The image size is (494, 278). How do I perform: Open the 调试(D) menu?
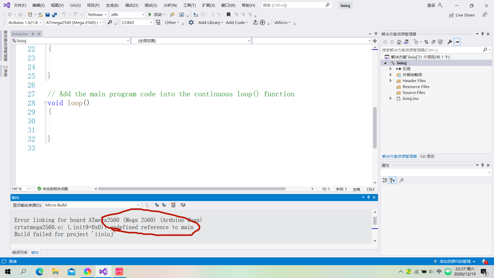coord(131,5)
